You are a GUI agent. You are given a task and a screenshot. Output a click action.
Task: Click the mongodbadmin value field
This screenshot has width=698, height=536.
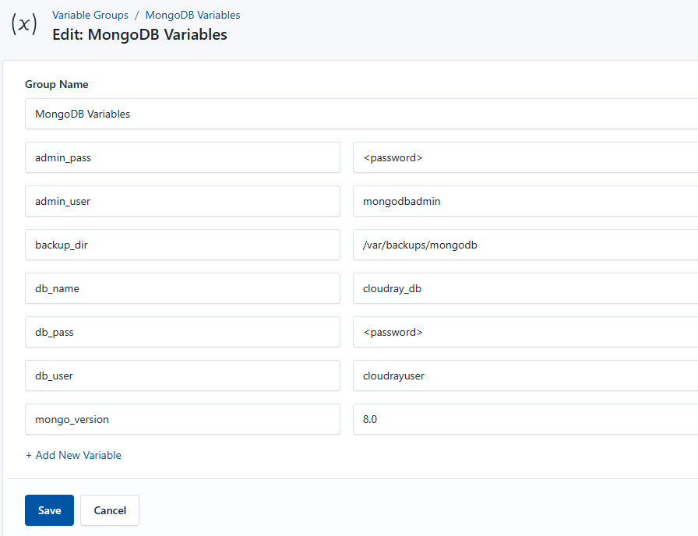[506, 201]
